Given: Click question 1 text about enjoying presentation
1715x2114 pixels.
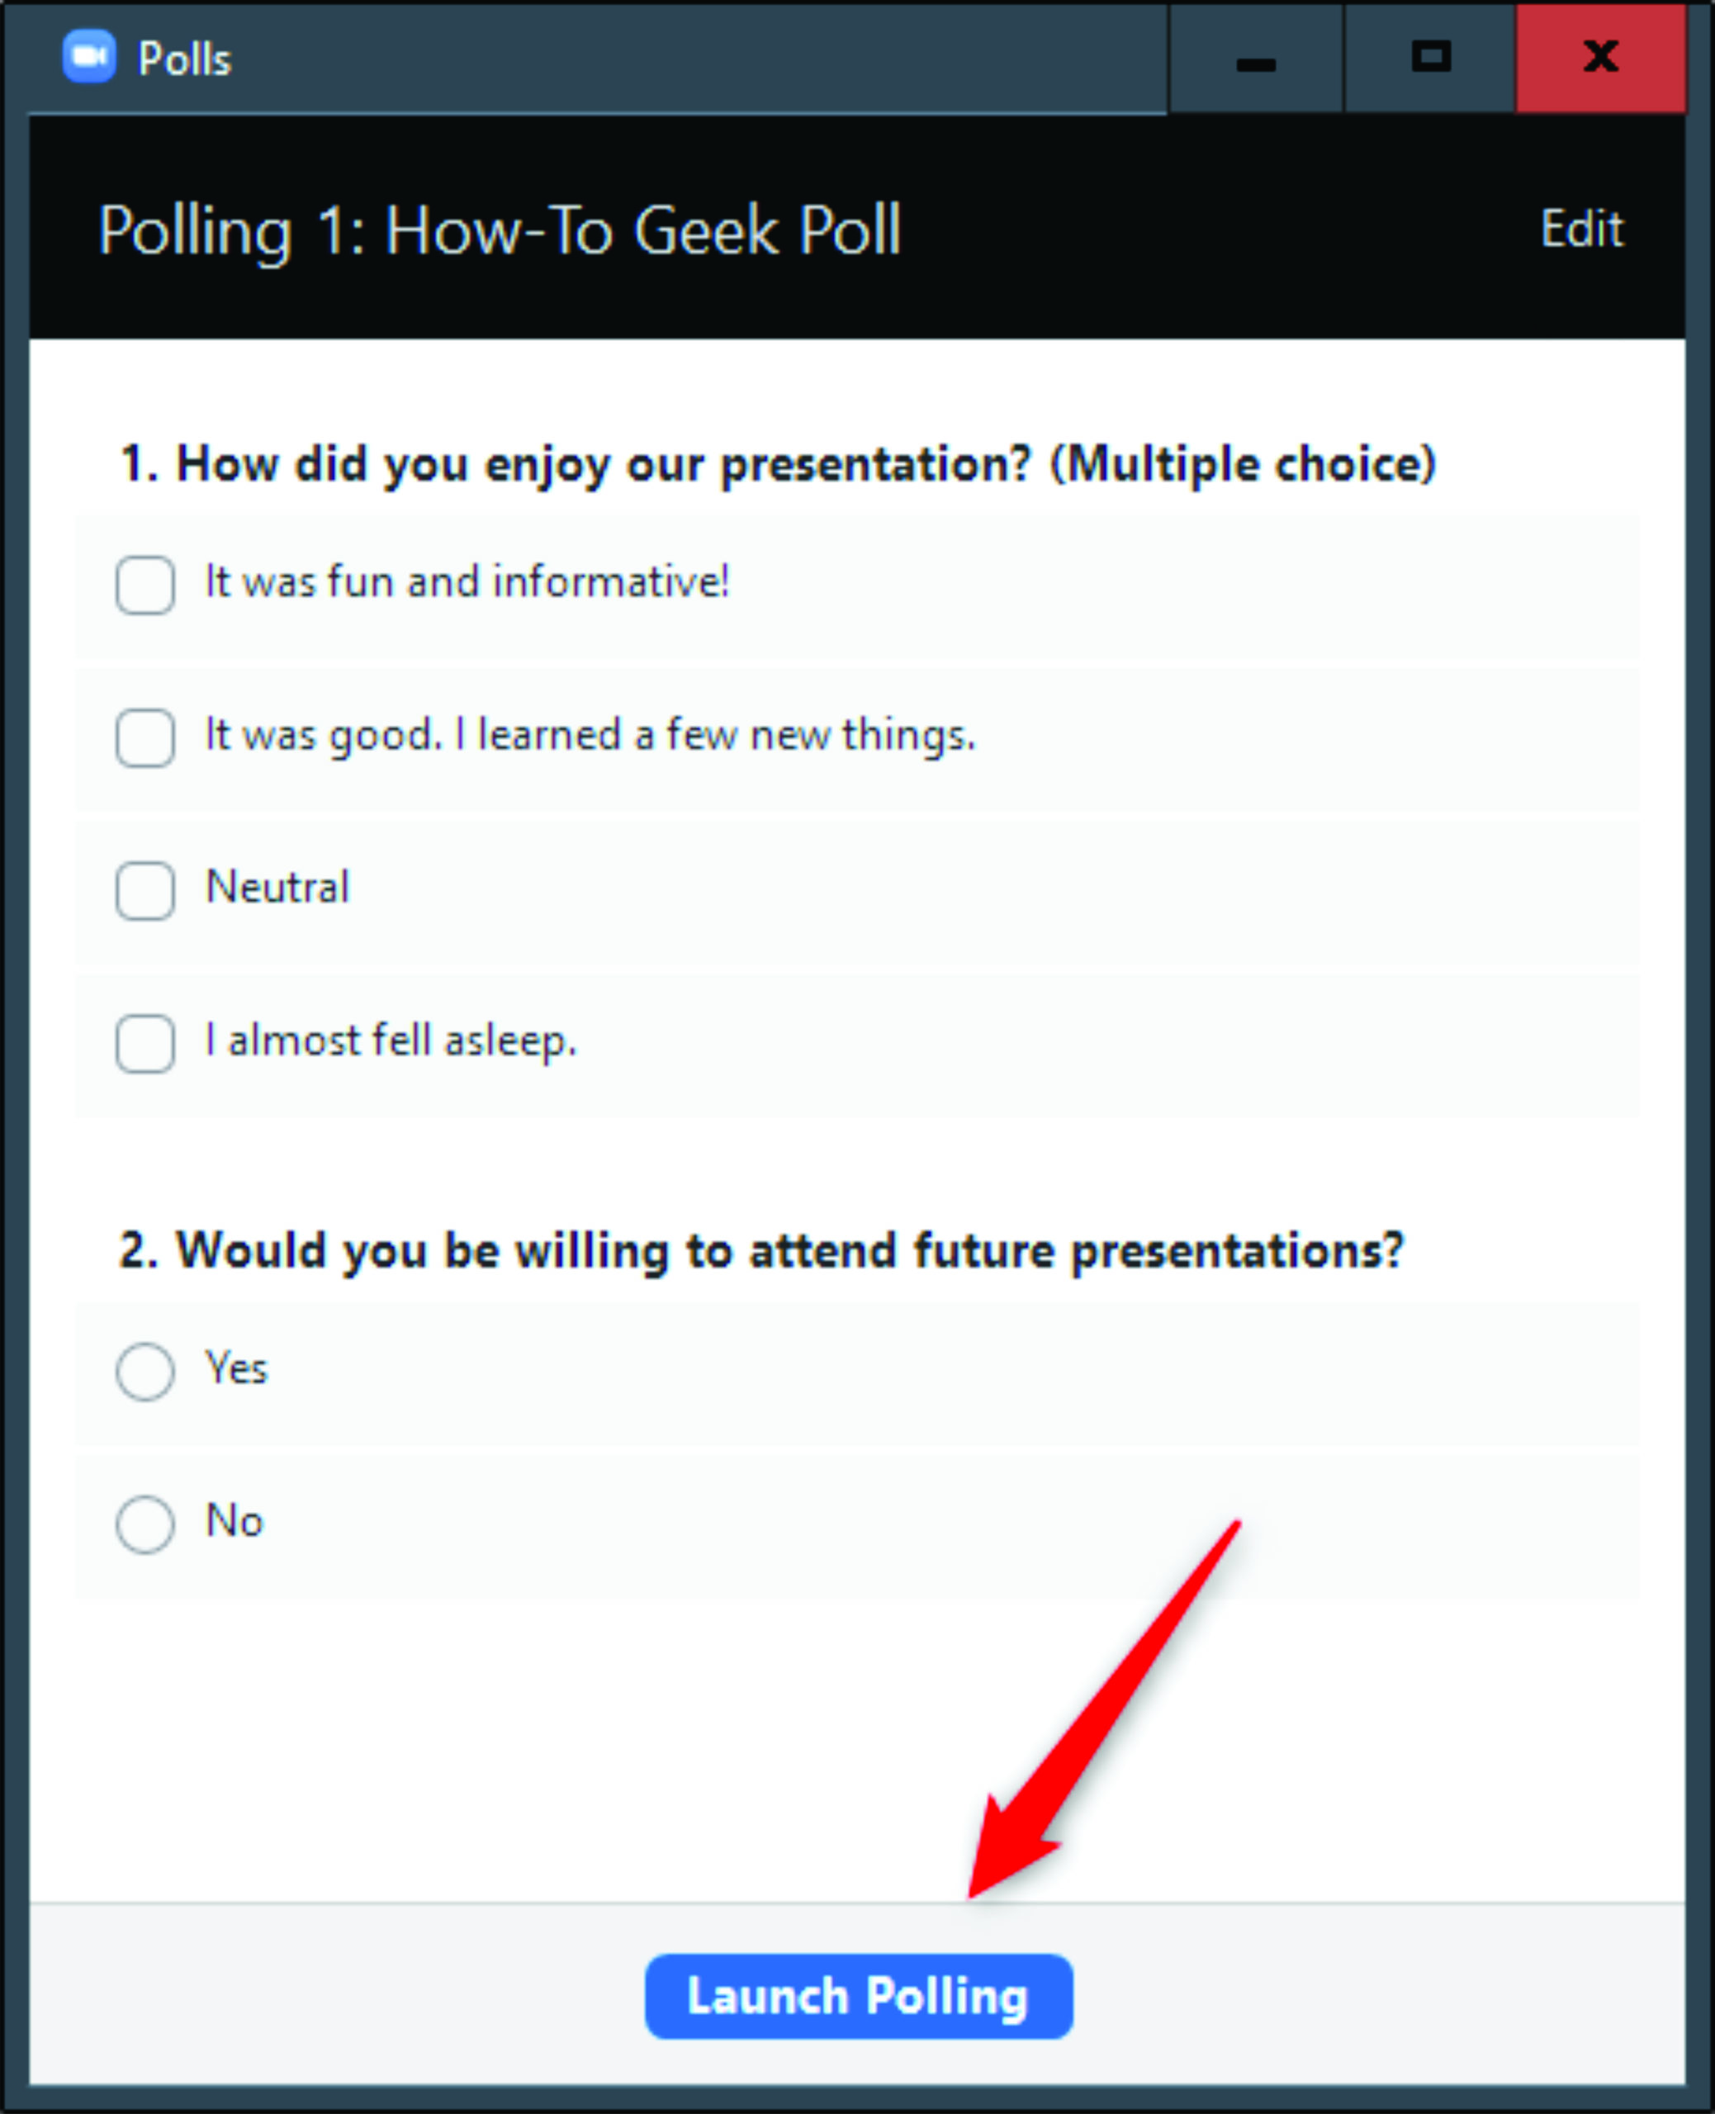Looking at the screenshot, I should 776,464.
